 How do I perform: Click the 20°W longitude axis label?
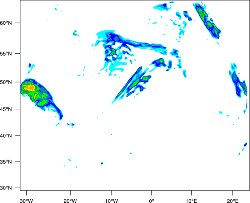pyautogui.click(x=70, y=201)
